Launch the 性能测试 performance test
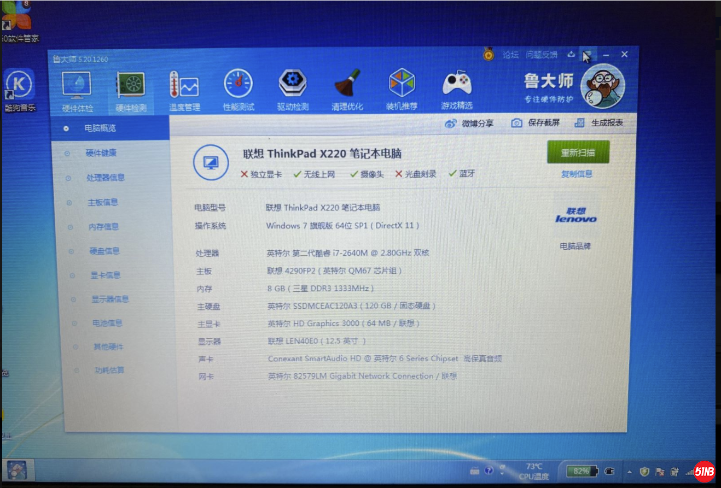 [239, 91]
